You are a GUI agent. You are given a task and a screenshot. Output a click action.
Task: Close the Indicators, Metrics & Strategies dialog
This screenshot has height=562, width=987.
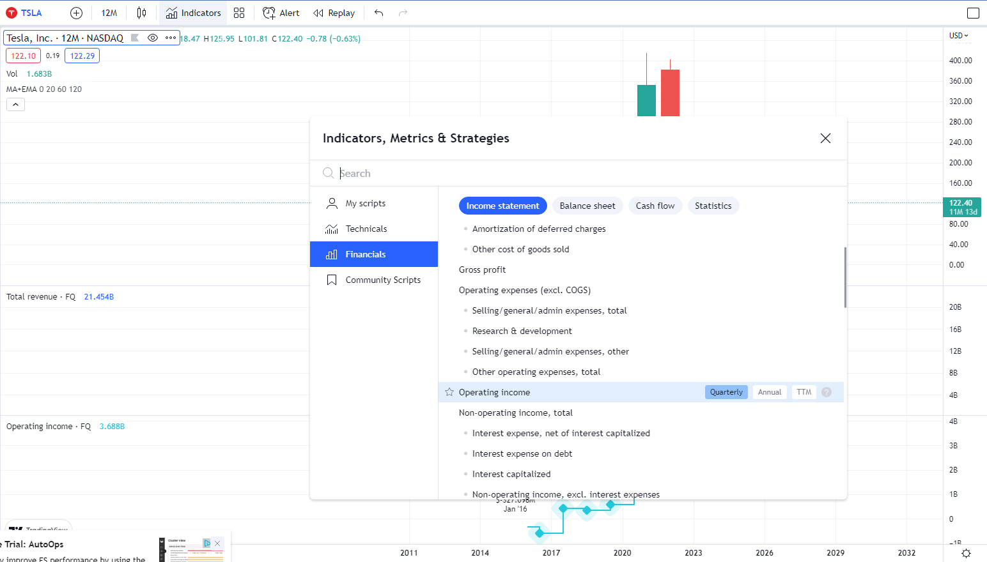click(825, 139)
